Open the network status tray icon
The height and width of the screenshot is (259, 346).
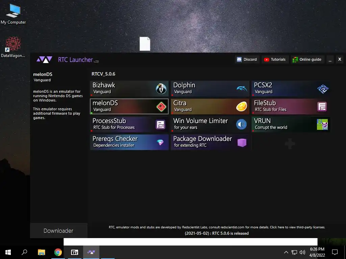coord(294,252)
